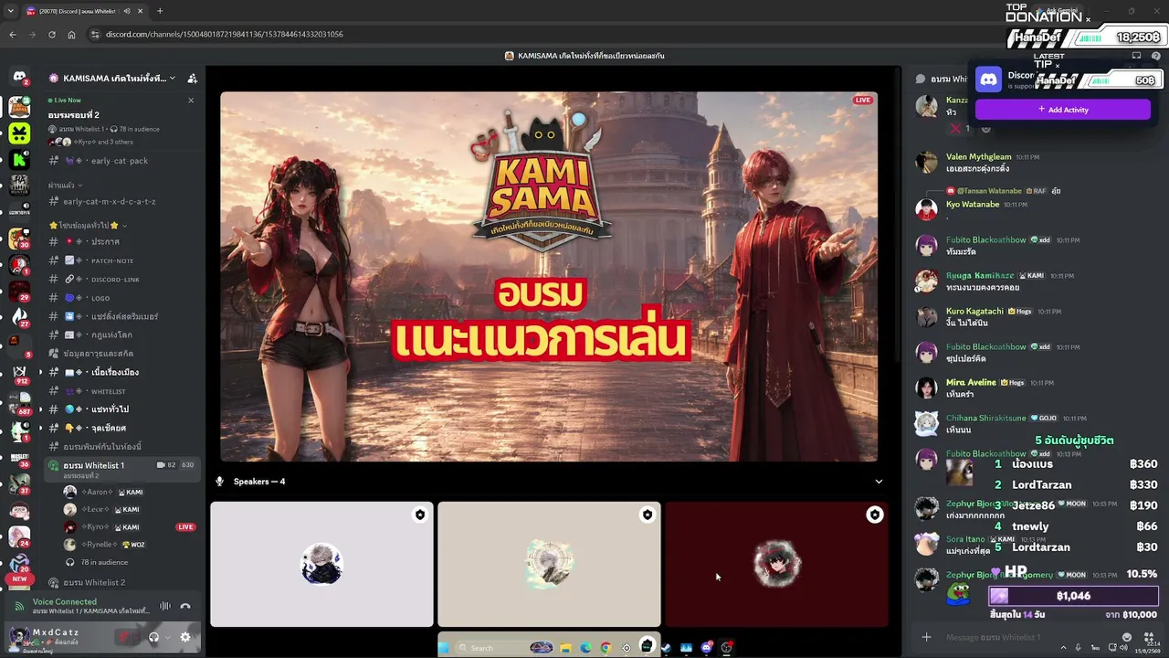Select the อบรม Whitelist 1 stage channel
The width and height of the screenshot is (1169, 658).
click(x=121, y=470)
